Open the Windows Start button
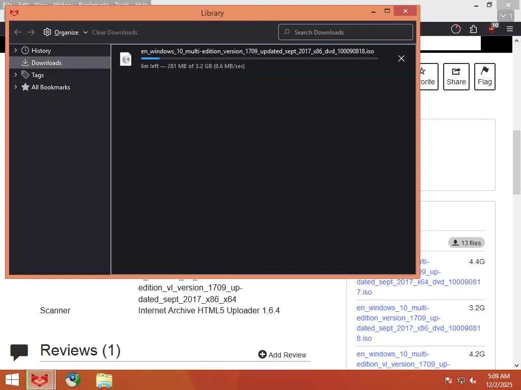The image size is (521, 390). [x=12, y=380]
